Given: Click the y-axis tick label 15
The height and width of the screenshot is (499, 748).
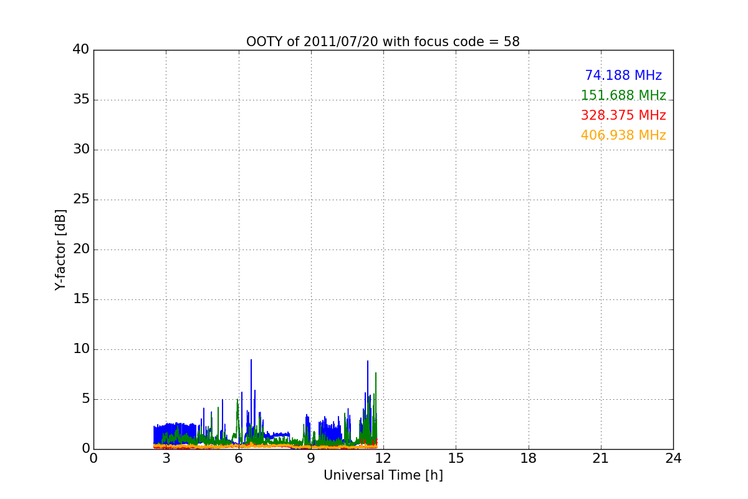Looking at the screenshot, I should click(81, 299).
